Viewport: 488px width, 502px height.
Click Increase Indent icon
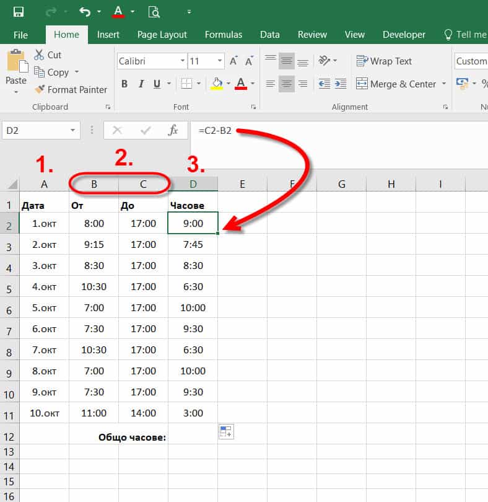(x=341, y=84)
